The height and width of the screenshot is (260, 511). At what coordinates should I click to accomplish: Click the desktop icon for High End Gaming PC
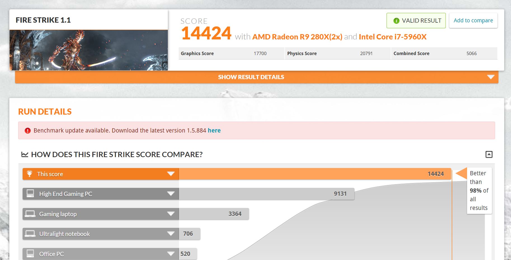(30, 193)
